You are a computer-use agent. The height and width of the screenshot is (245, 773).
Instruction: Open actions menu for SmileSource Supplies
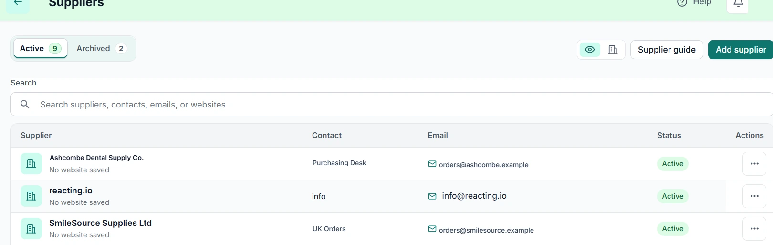click(754, 229)
